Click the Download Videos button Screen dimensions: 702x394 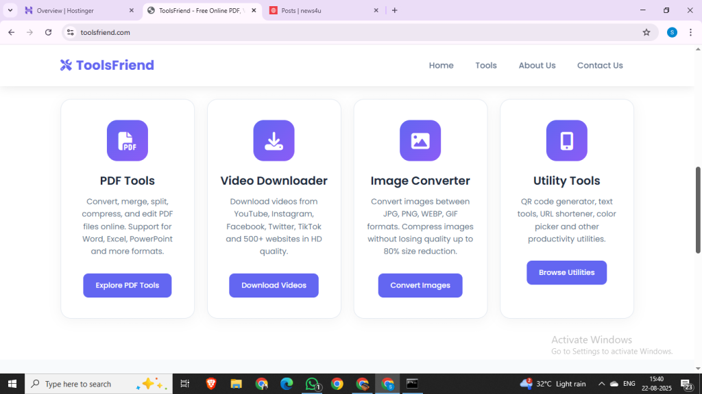click(x=274, y=285)
